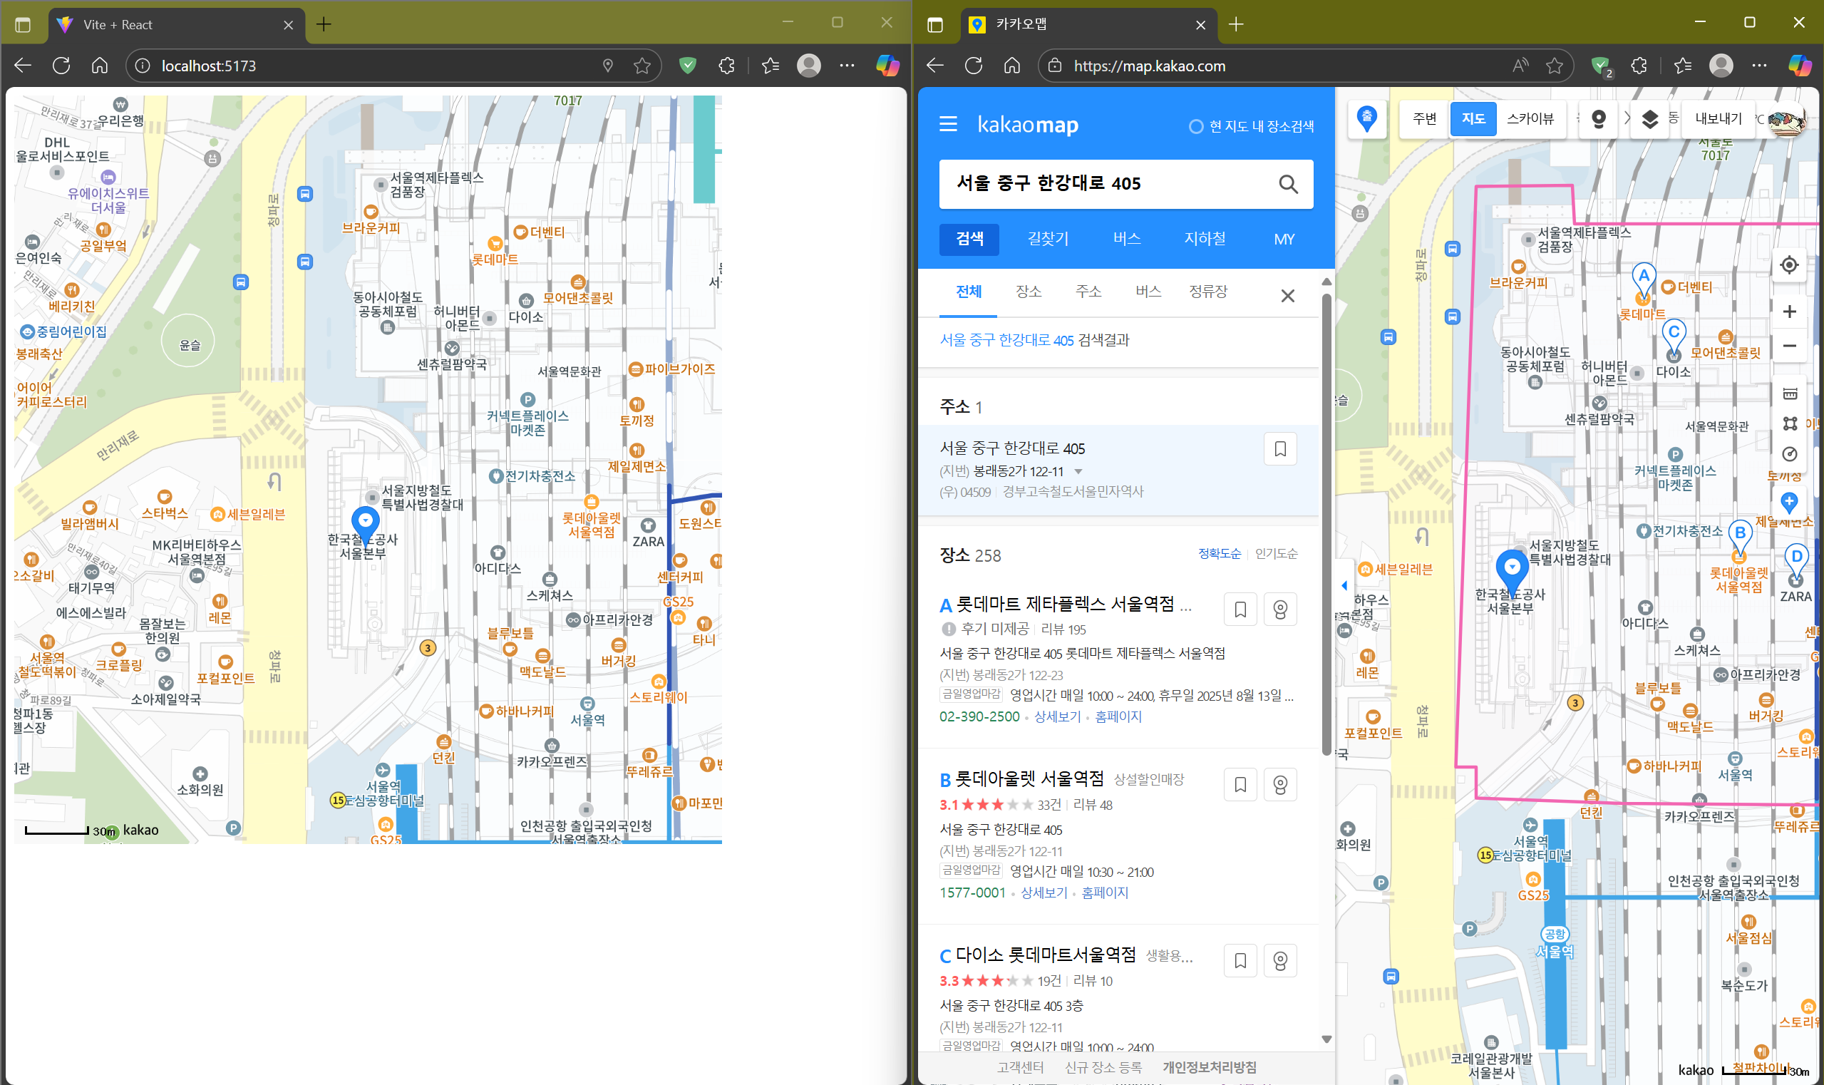This screenshot has width=1824, height=1085.
Task: Click the 내보내기 export button
Action: coord(1718,119)
